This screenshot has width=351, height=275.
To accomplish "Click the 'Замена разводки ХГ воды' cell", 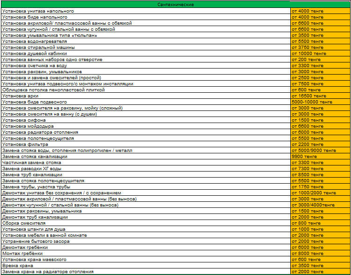I will [146, 169].
